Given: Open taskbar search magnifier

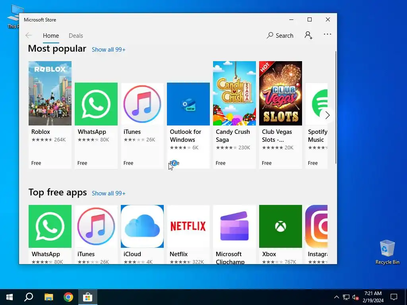Looking at the screenshot, I should click(29, 297).
